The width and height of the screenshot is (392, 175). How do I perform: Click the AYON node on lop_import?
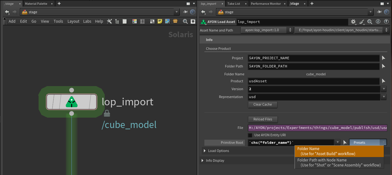[x=72, y=102]
